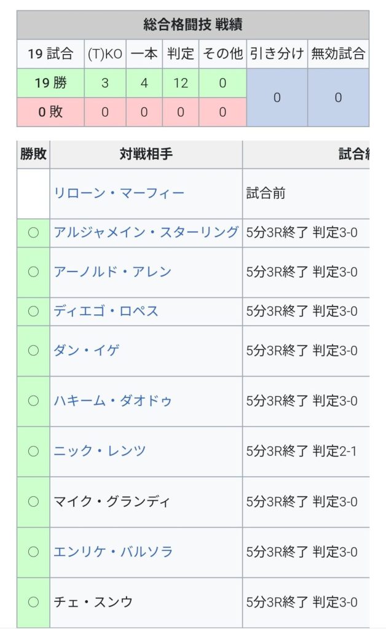Click the win circle in チェ・スンウ row
Viewport: 386px width, 629px height.
click(x=33, y=602)
